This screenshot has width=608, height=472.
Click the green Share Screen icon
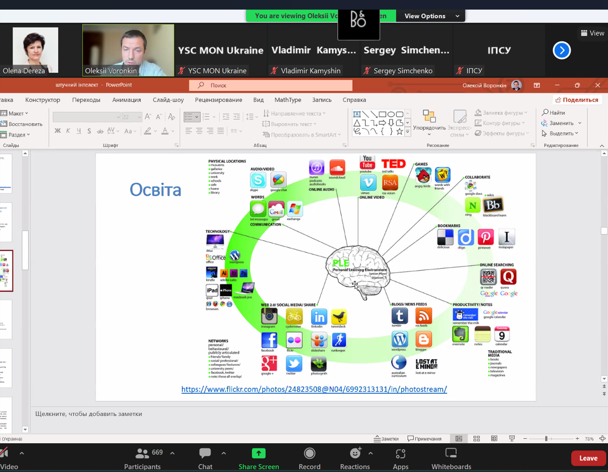tap(258, 453)
